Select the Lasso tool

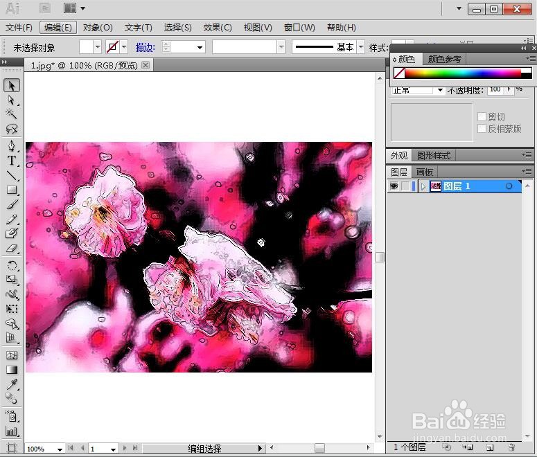[12, 129]
